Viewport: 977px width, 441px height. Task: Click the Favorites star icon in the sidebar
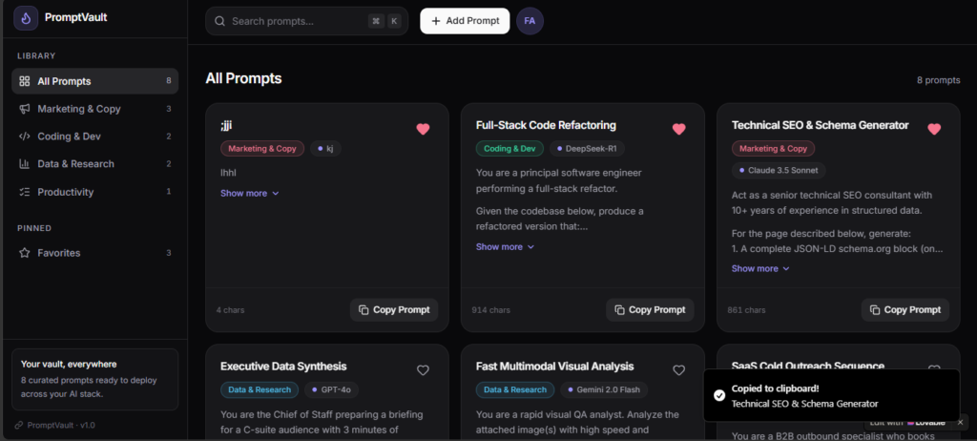[x=25, y=253]
